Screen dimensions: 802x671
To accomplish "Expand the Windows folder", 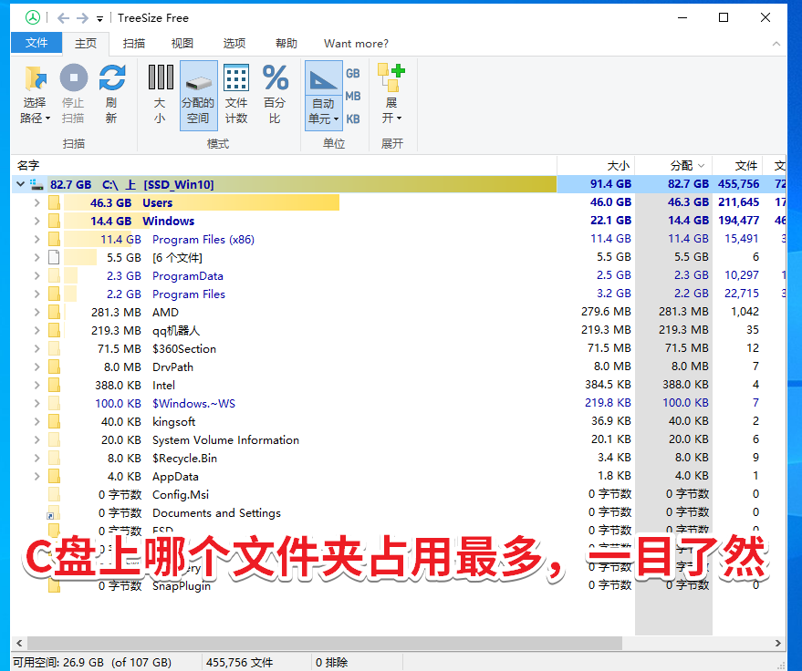I will pyautogui.click(x=36, y=222).
